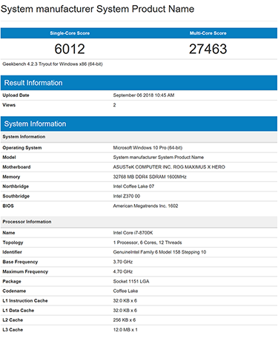This screenshot has width=278, height=338.
Task: Select the 4.70 GHz maximum frequency value
Action: 123,271
